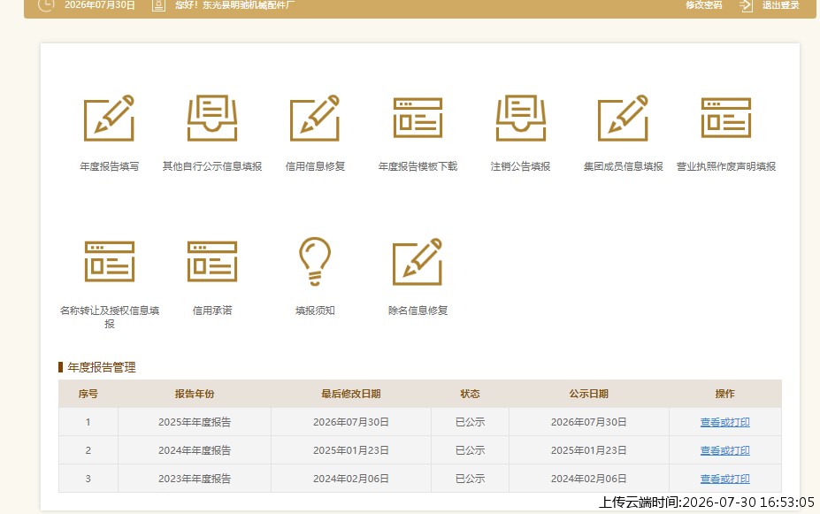Screen dimensions: 820x514
Task: Open 查看或打印 for 2023年年度报告
Action: point(724,479)
